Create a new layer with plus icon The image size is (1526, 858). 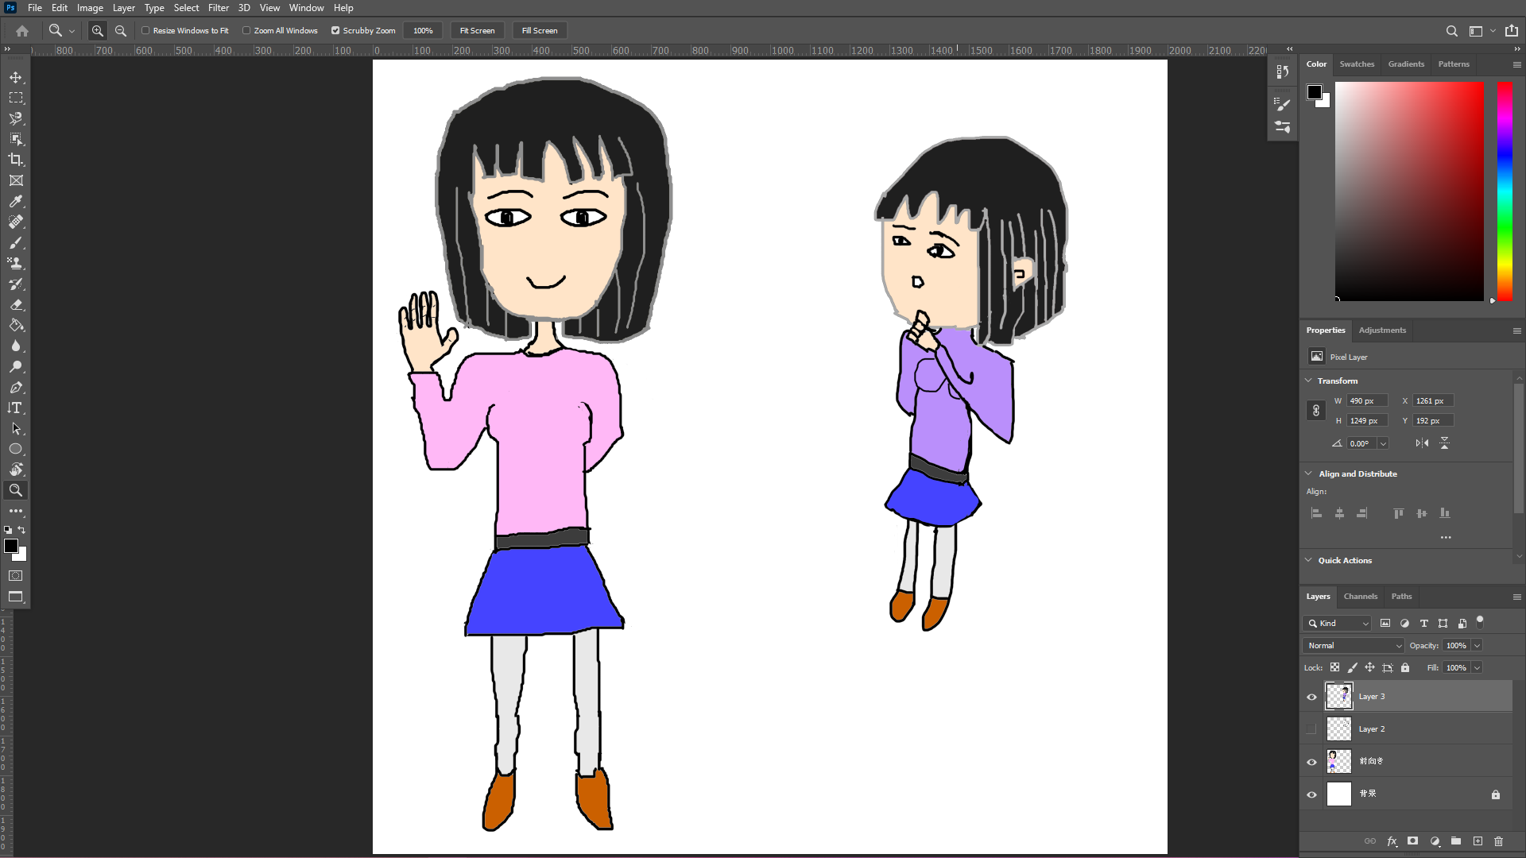pyautogui.click(x=1478, y=841)
